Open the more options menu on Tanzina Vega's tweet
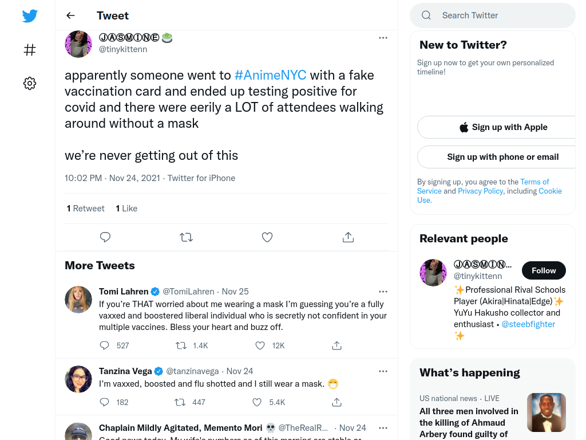The width and height of the screenshot is (586, 440). [x=383, y=371]
